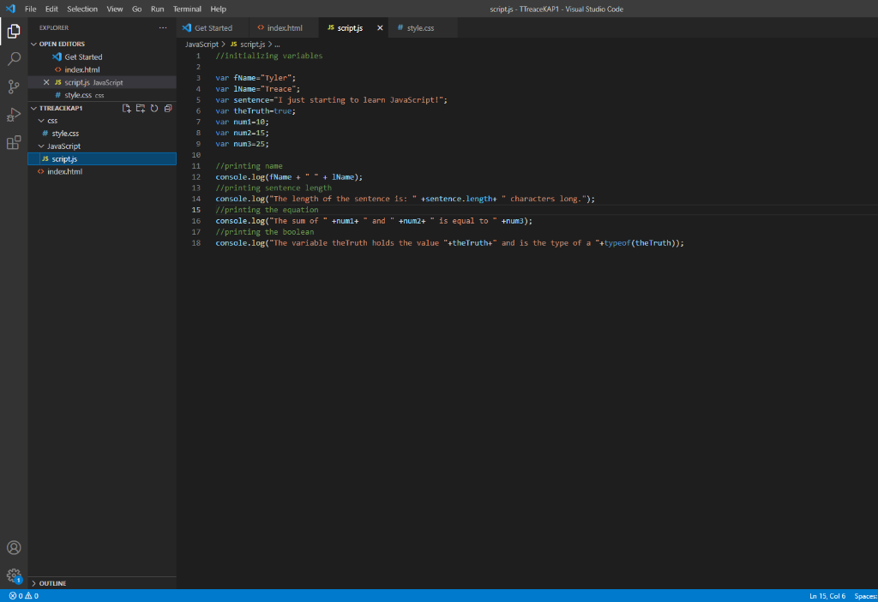Viewport: 878px width, 602px height.
Task: Click the comment "//initializing variables"
Action: (268, 56)
